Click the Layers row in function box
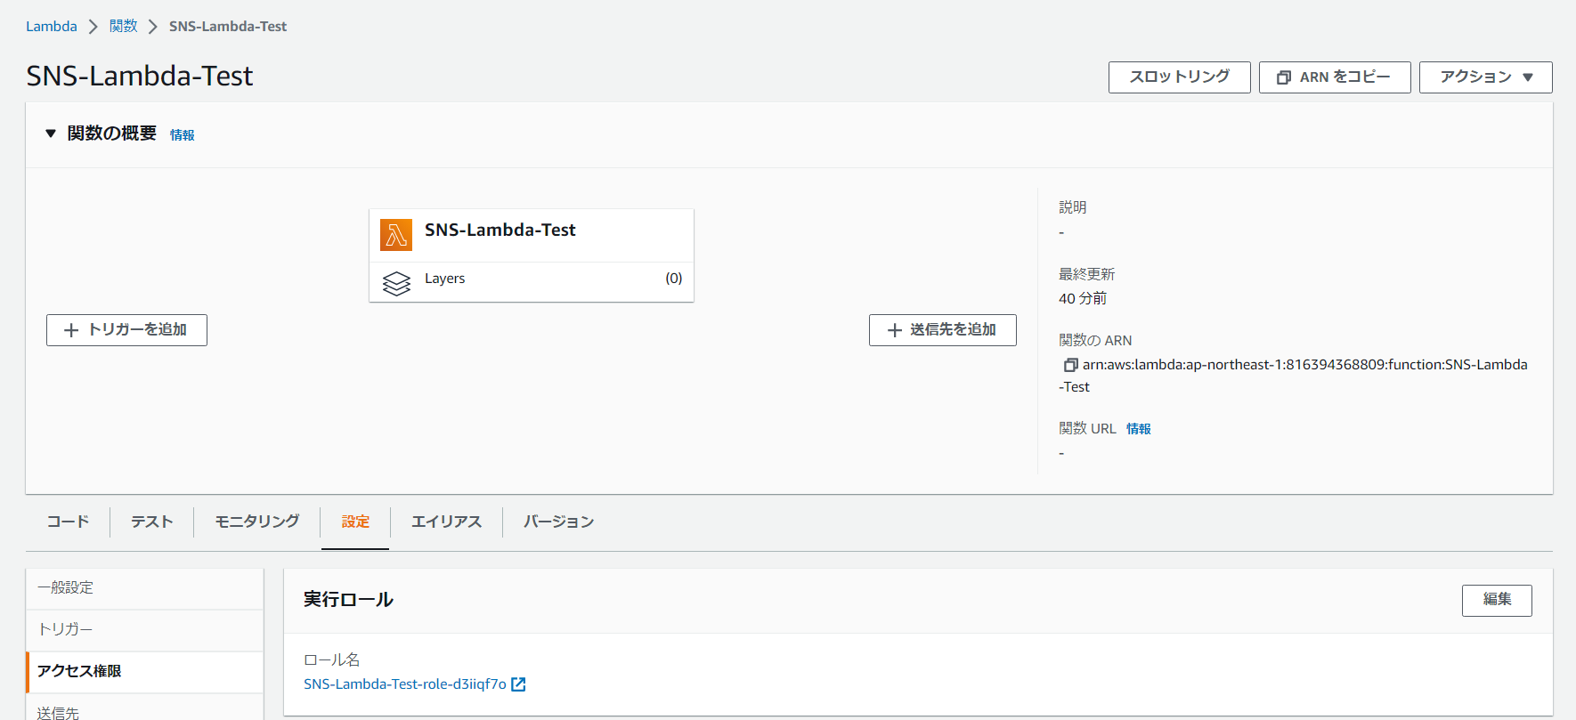The height and width of the screenshot is (720, 1576). (532, 282)
